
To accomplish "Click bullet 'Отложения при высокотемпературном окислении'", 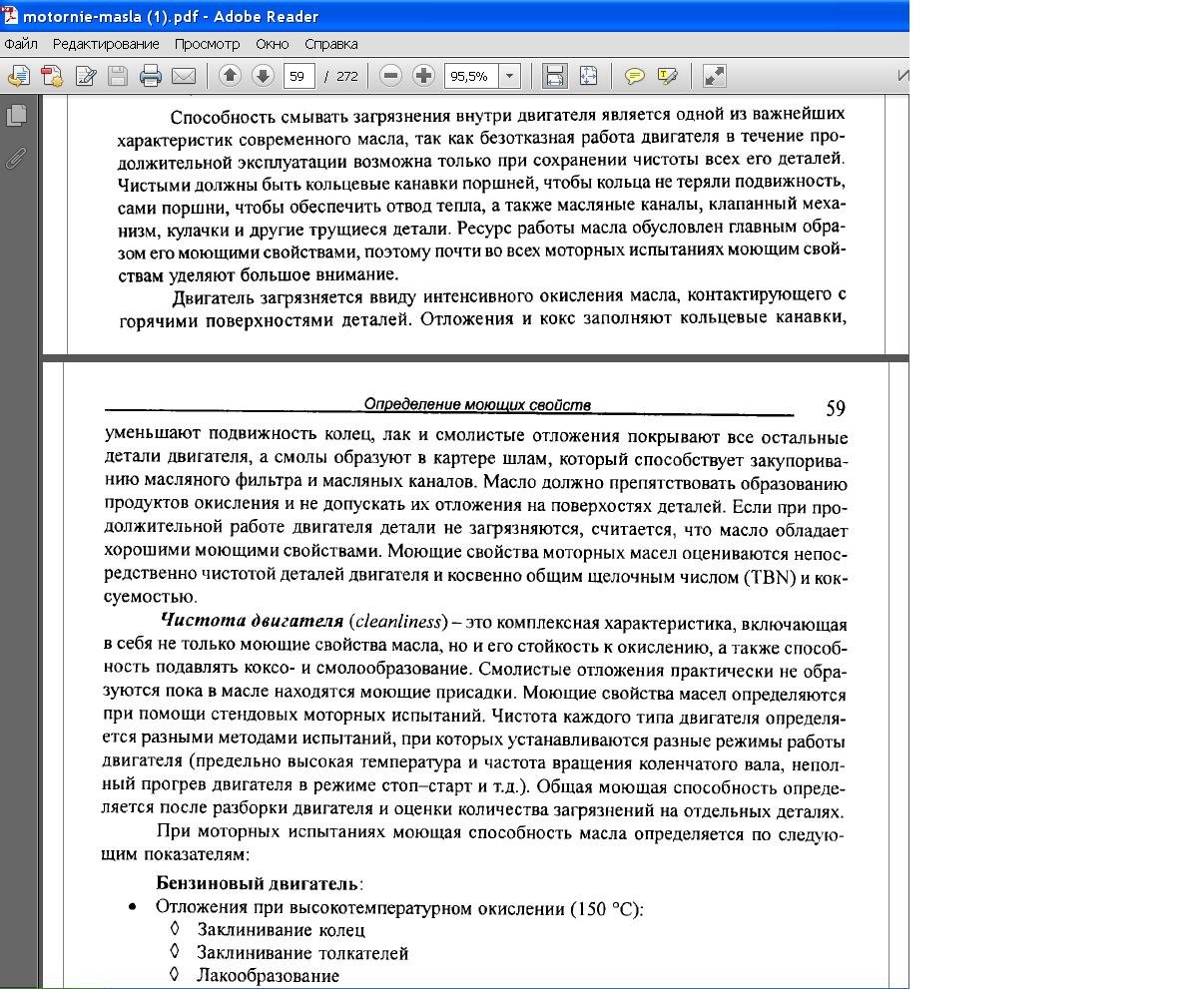I will coord(360,907).
